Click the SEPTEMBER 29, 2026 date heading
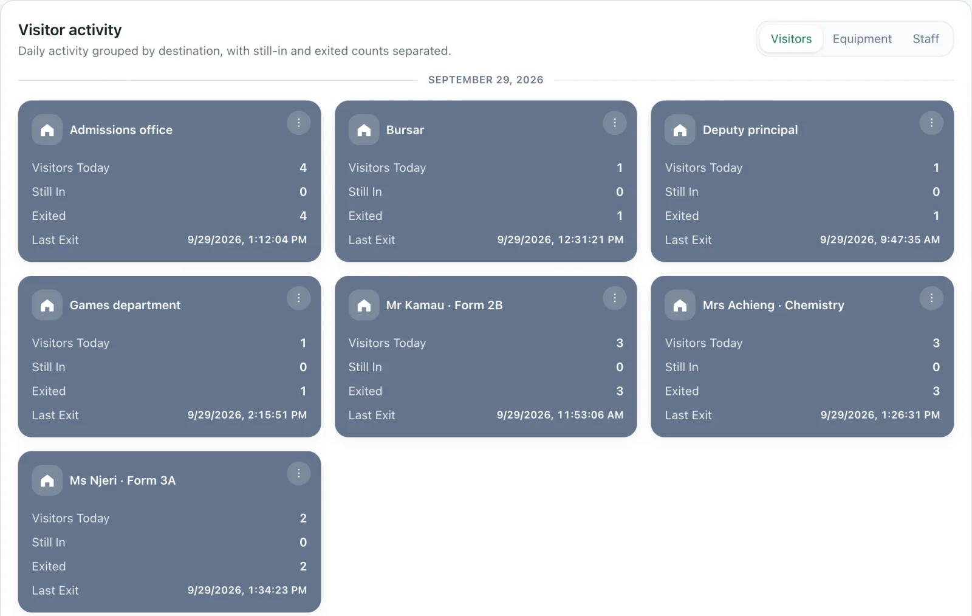The width and height of the screenshot is (972, 616). (x=486, y=80)
